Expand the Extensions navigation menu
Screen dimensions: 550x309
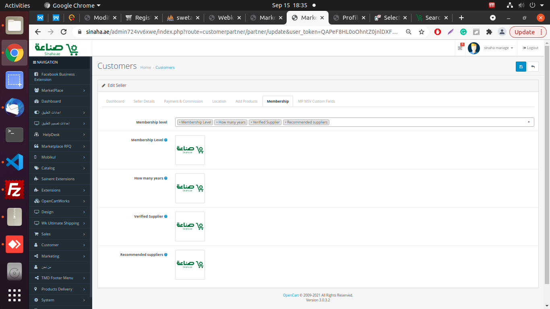pyautogui.click(x=60, y=190)
